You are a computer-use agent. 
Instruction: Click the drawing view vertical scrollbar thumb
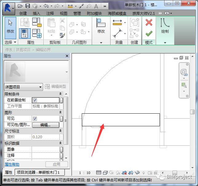192,112
